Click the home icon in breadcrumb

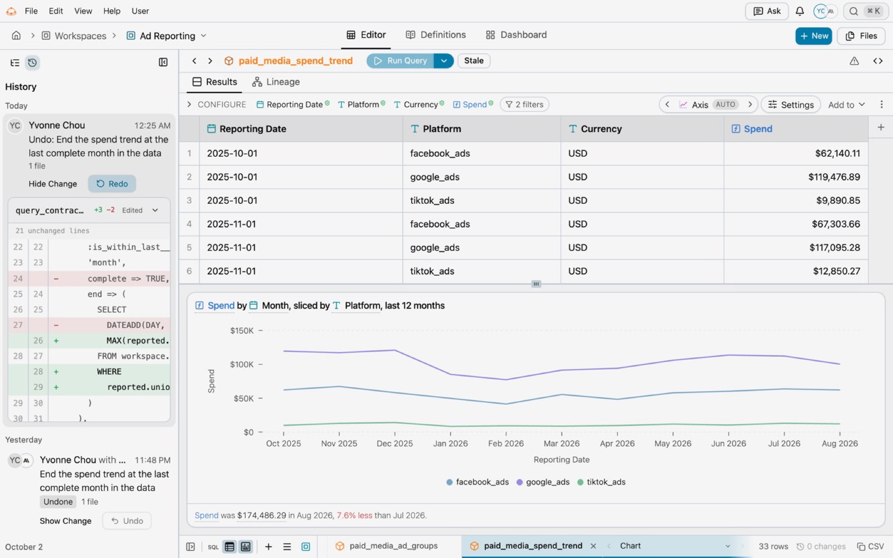tap(16, 35)
